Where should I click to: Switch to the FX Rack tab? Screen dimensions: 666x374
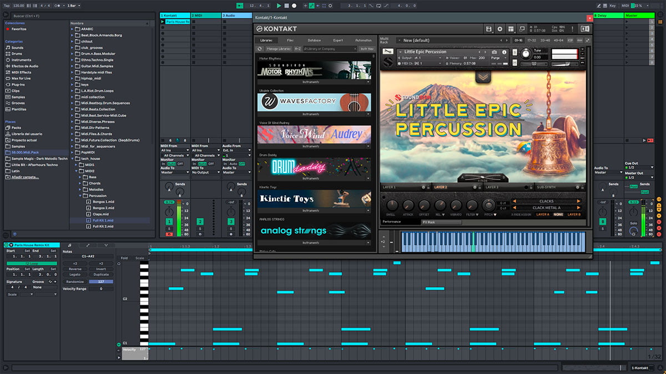442,222
